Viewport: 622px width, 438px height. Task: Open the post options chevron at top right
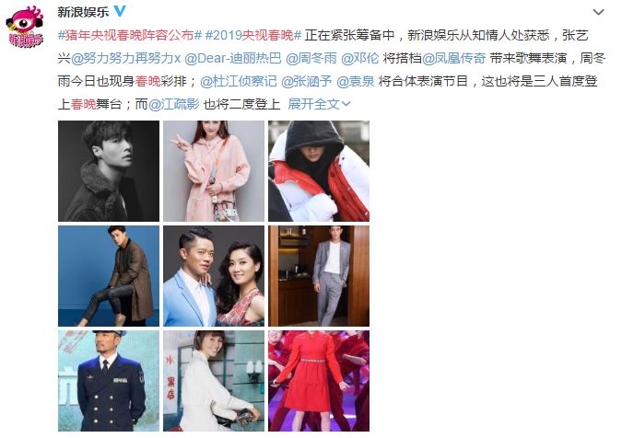pos(598,12)
